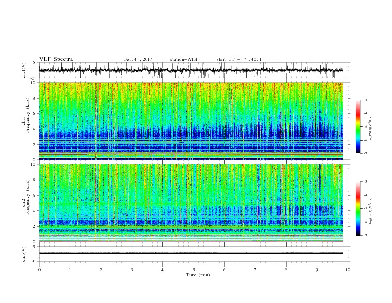Click the "VLF Spectra" plot title
Viewport: 392px width, 303px height.
tap(56, 59)
